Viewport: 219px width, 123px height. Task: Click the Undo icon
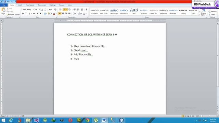tap(8, 1)
